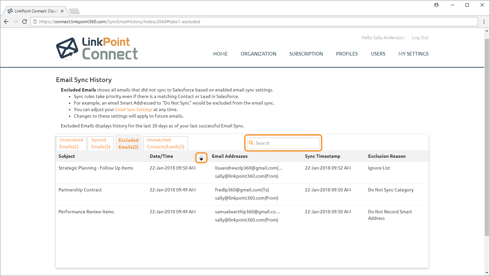Switch to Unmatched Contacts/Leads(3) tab
This screenshot has width=490, height=276.
pyautogui.click(x=165, y=143)
